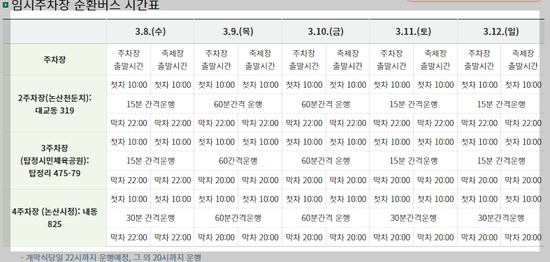Click 2주차장 '15분 간격운행' for 3.11.(토)
Viewport: 550px width, 262px height.
[x=413, y=104]
